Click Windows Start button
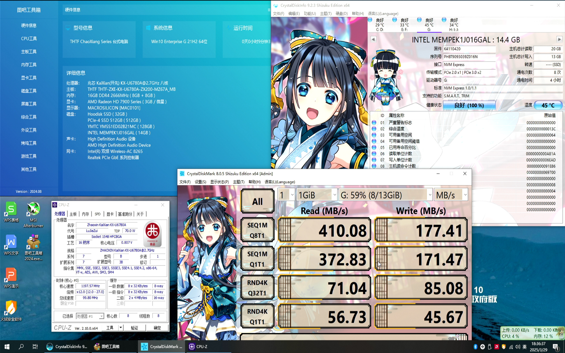The image size is (565, 353). point(7,347)
